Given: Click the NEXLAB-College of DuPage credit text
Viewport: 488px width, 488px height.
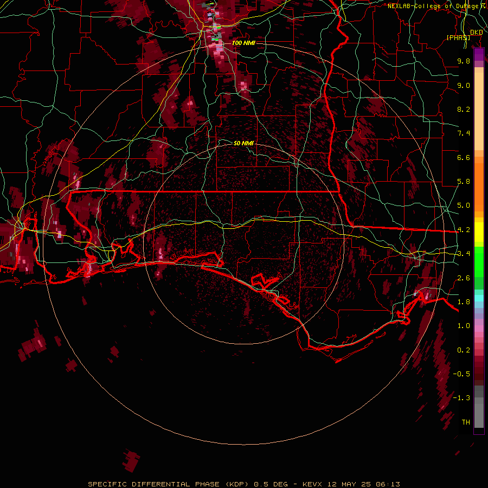Looking at the screenshot, I should (x=437, y=6).
